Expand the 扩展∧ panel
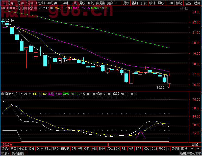This screenshot has width=202, height=156. point(6,153)
